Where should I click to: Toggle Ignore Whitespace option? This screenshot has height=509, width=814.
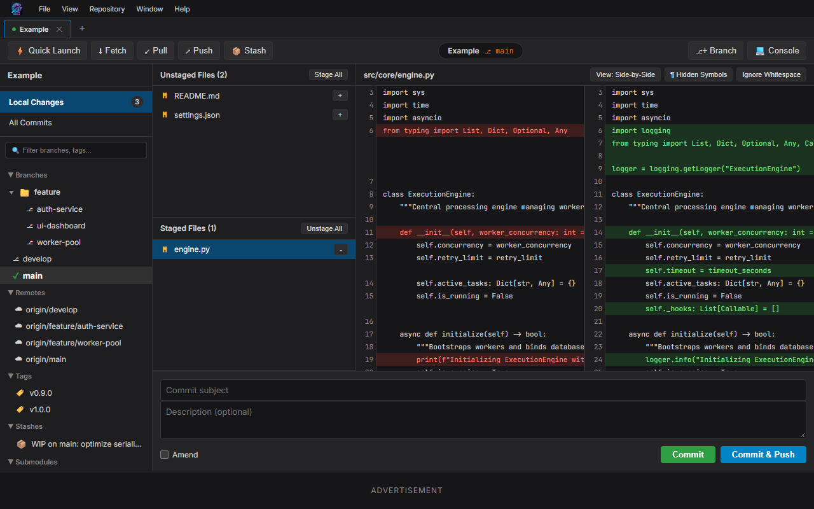tap(771, 74)
